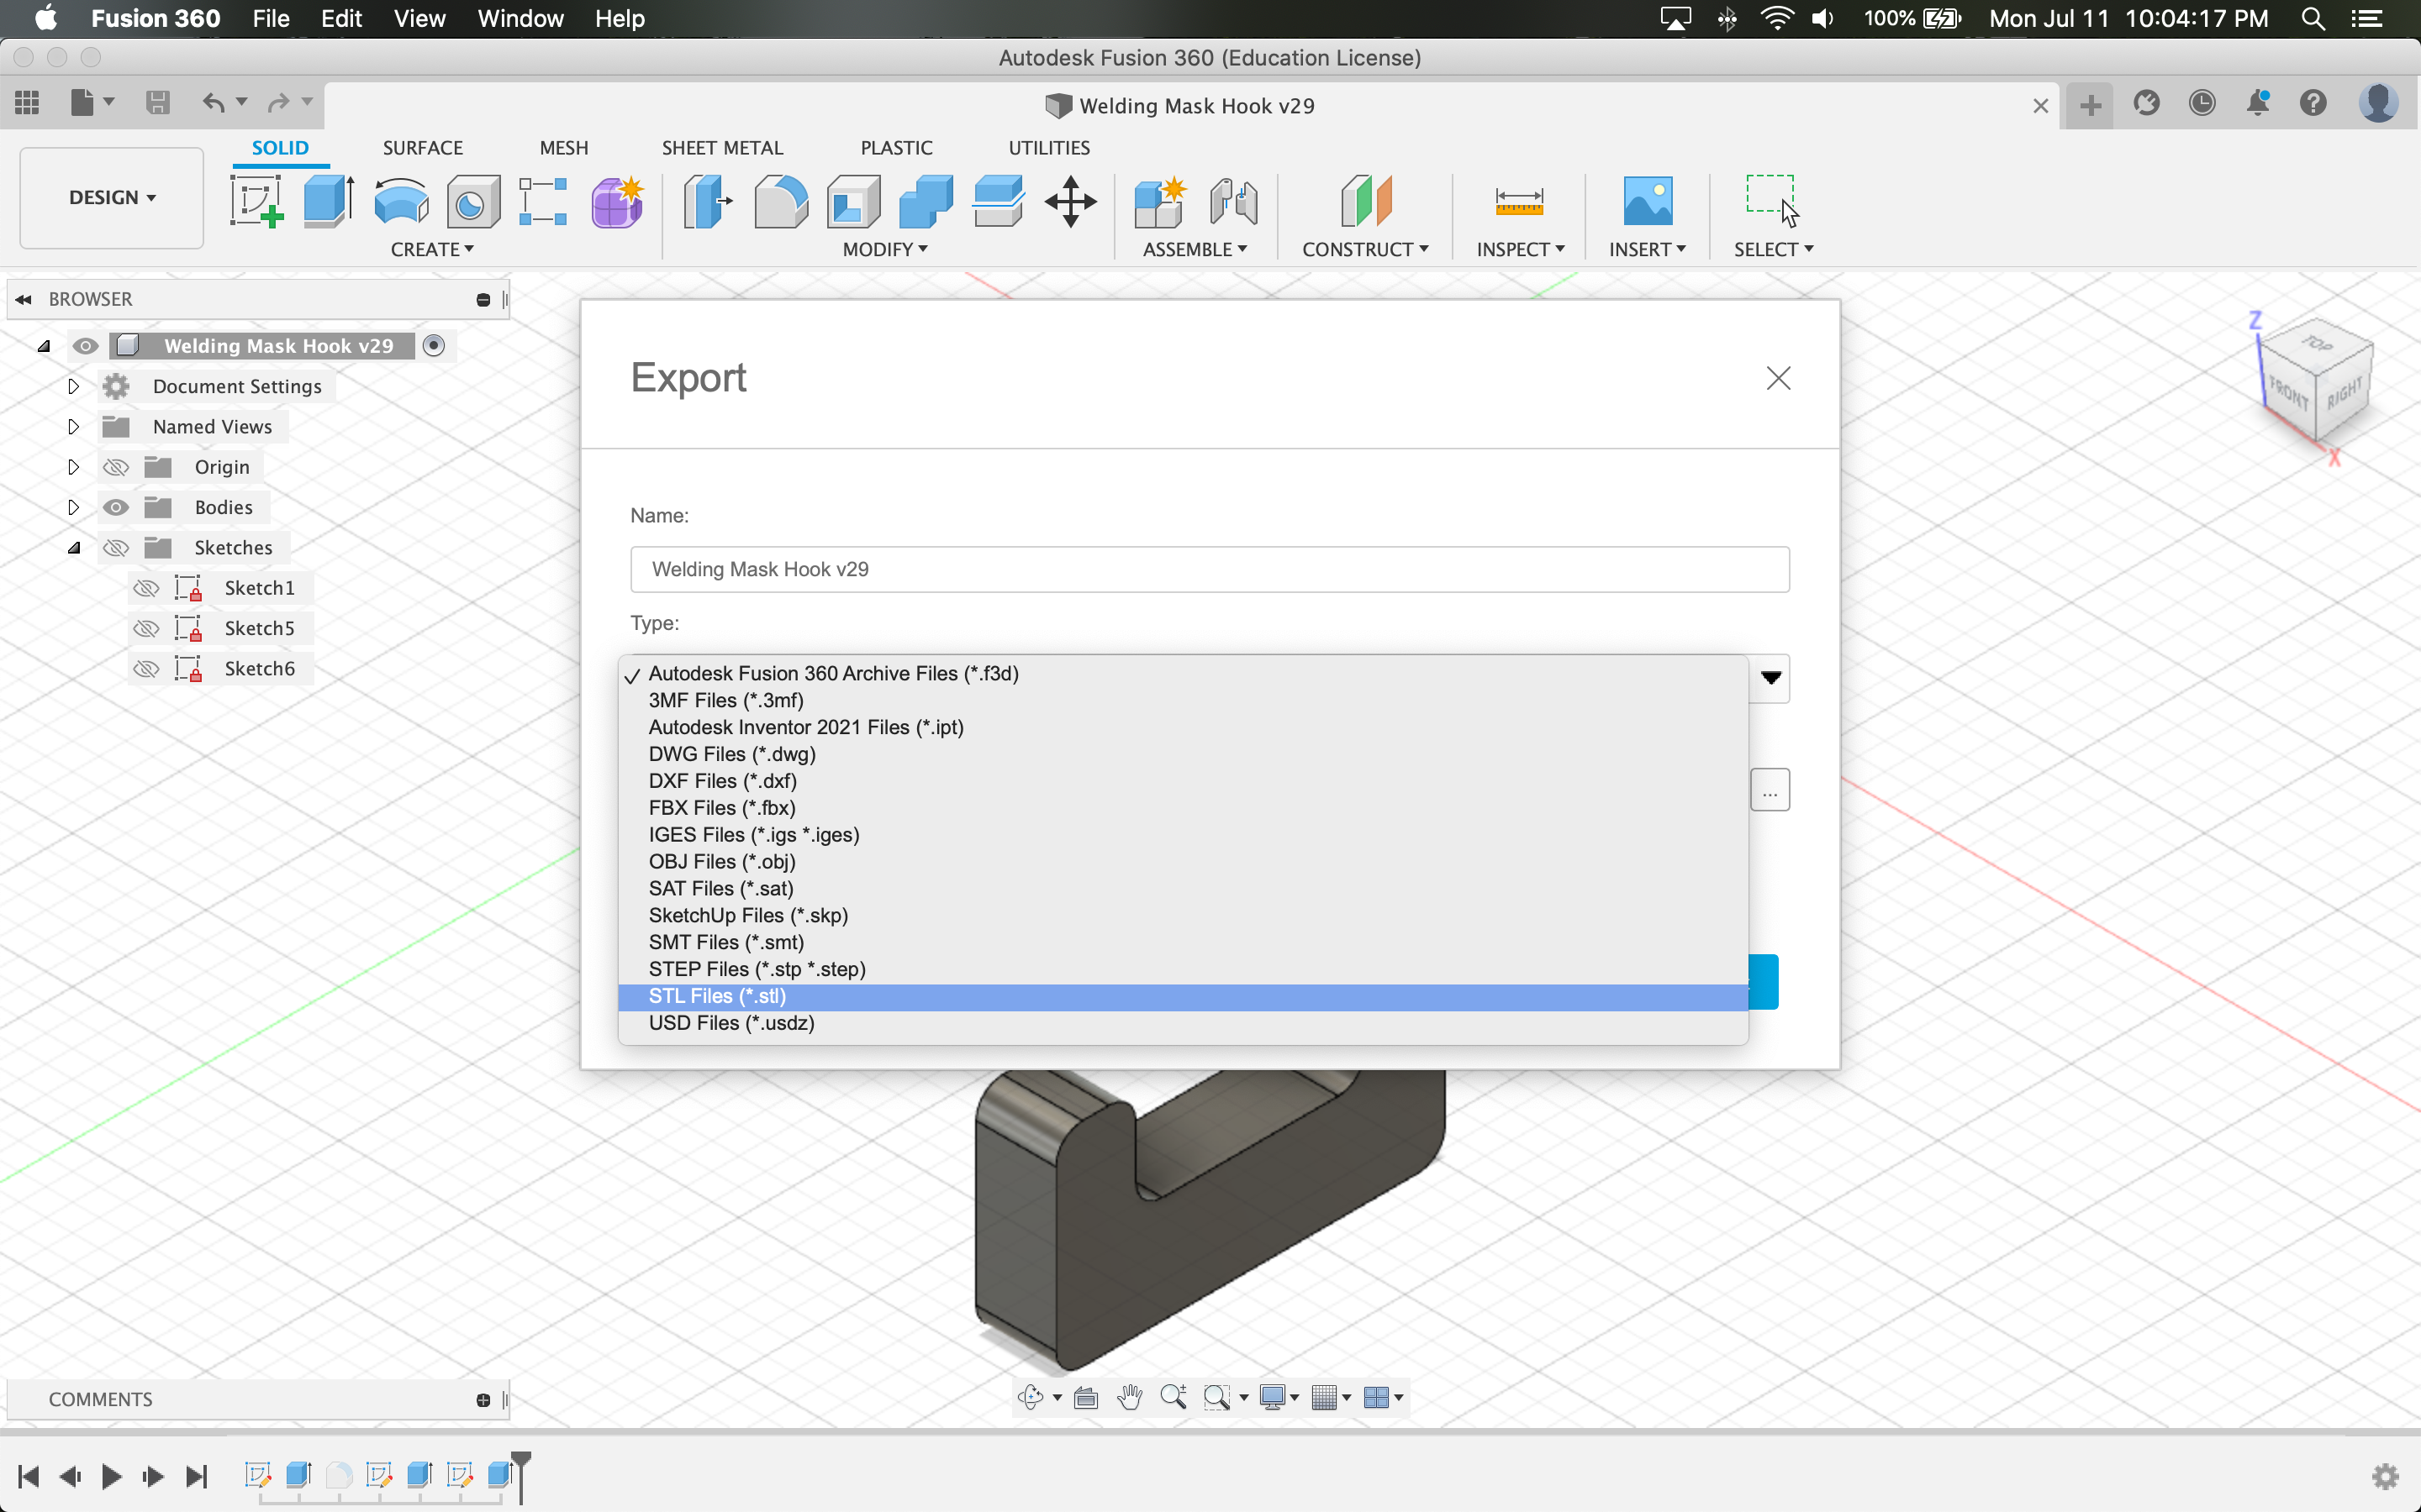Expand the Origin node
2421x1512 pixels.
(73, 467)
